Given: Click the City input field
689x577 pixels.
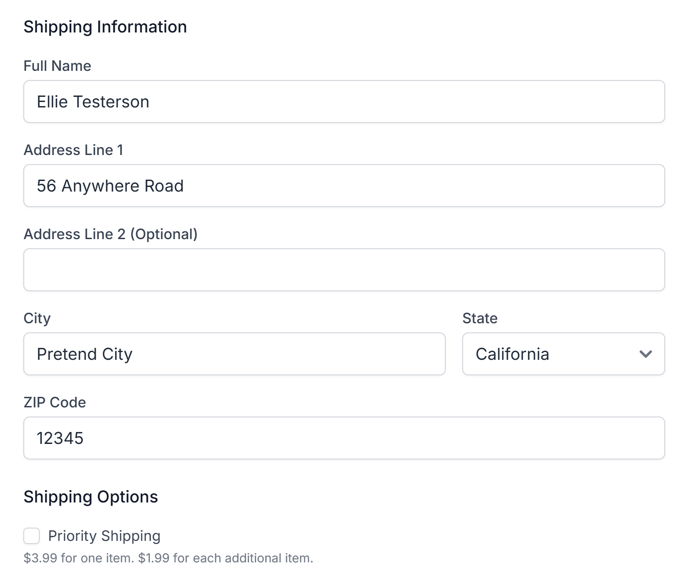Looking at the screenshot, I should click(x=234, y=354).
